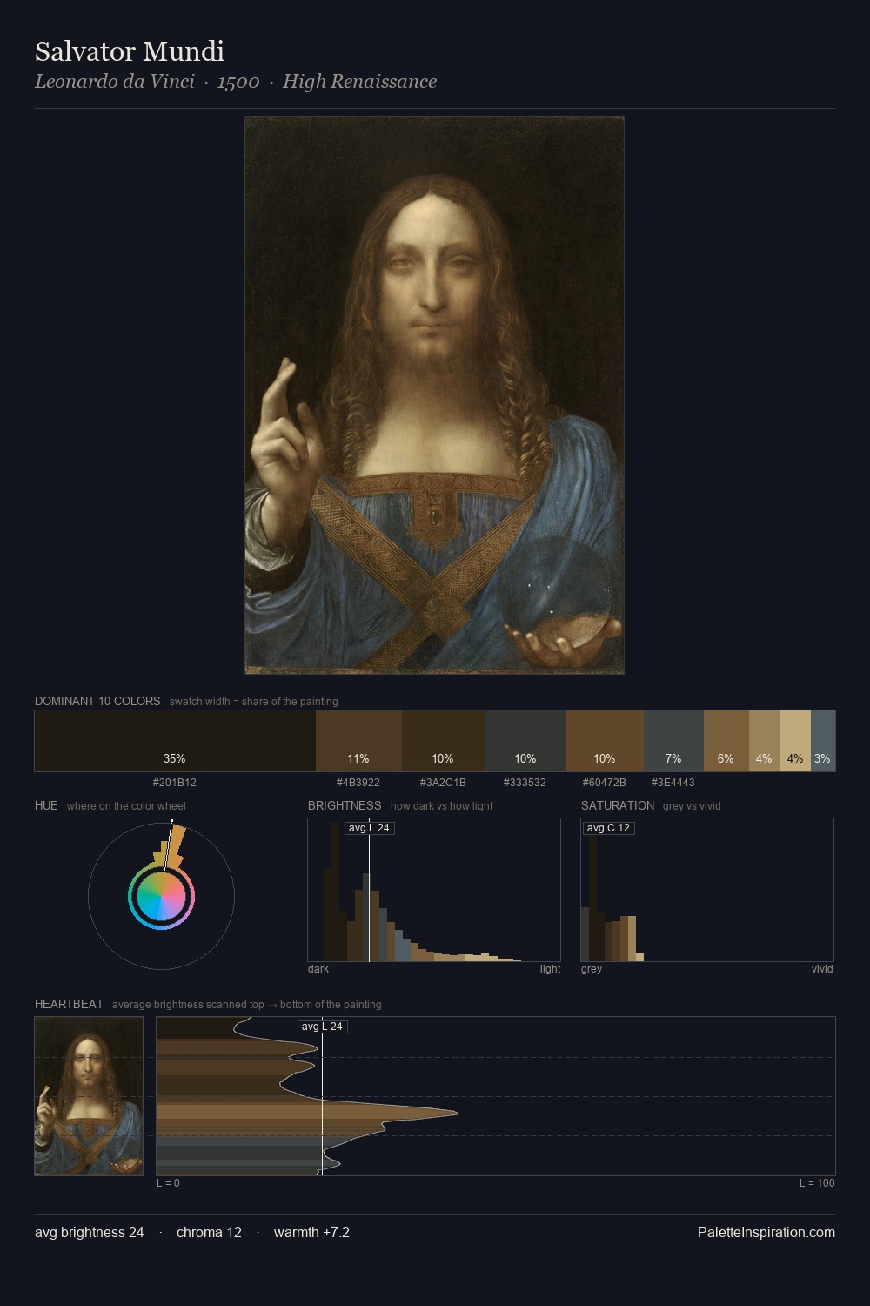Click the hex code "#333532"

coord(525,783)
